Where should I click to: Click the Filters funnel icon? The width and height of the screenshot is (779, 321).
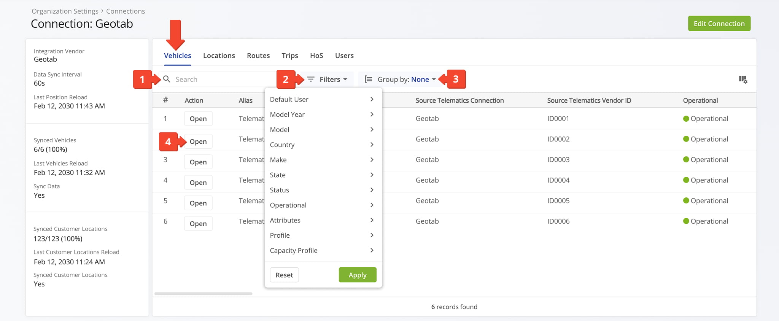pyautogui.click(x=311, y=79)
